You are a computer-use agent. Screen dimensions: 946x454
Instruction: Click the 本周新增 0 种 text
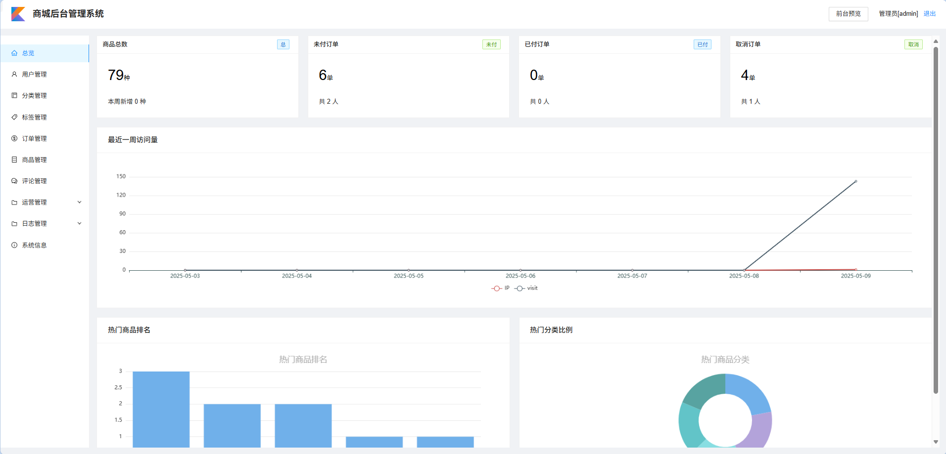pos(127,101)
